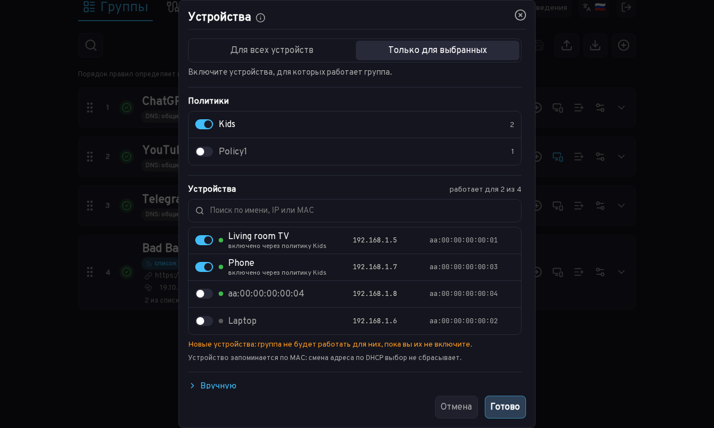Image resolution: width=714 pixels, height=428 pixels.
Task: Turn off the Kids policy toggle
Action: 204,124
